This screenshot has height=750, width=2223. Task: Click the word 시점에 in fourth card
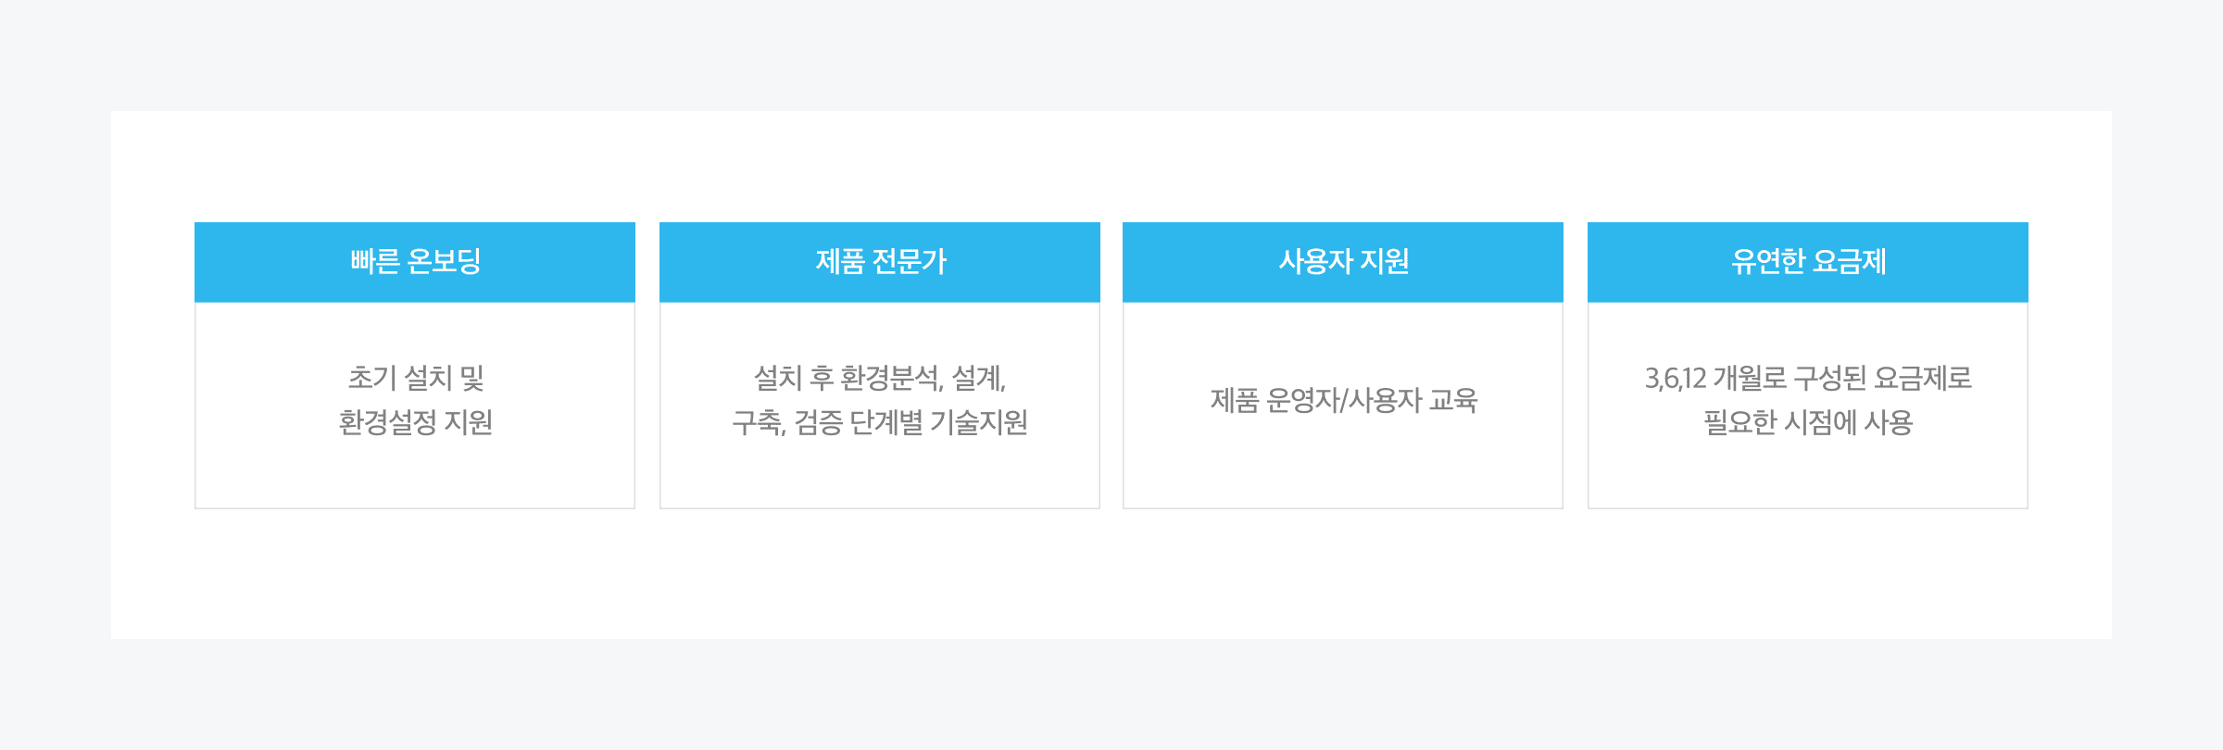(x=1820, y=422)
